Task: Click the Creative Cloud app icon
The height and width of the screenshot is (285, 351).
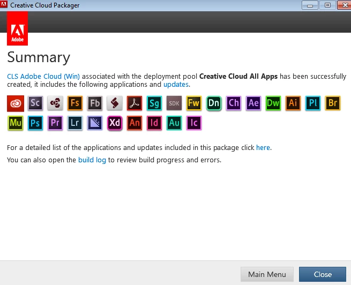Action: [x=16, y=103]
